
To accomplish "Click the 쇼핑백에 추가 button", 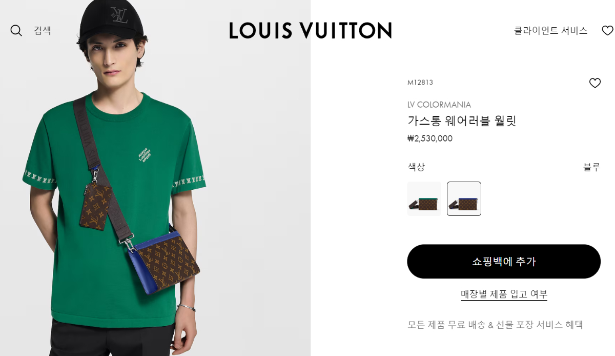I will click(504, 262).
